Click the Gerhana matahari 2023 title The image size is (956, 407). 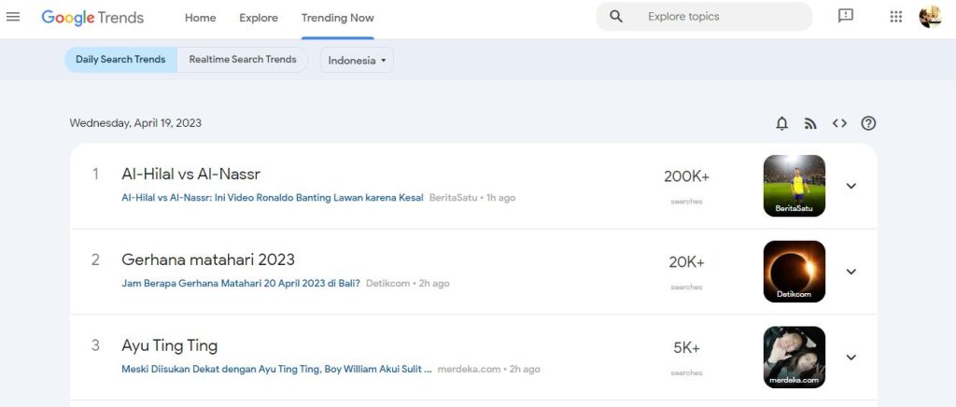coord(208,260)
